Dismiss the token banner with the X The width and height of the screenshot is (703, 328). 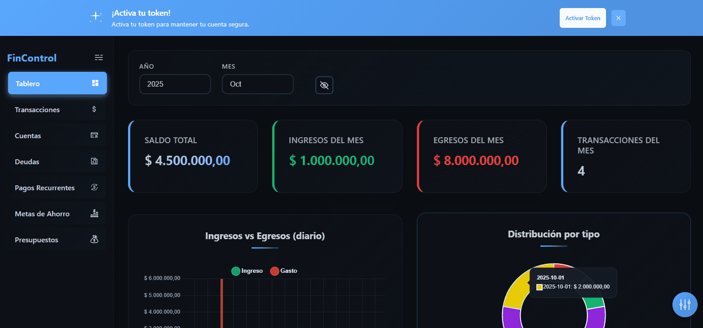(619, 18)
